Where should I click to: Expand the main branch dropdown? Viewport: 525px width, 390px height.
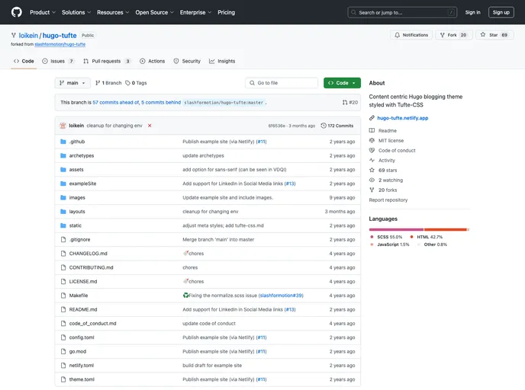coord(72,83)
